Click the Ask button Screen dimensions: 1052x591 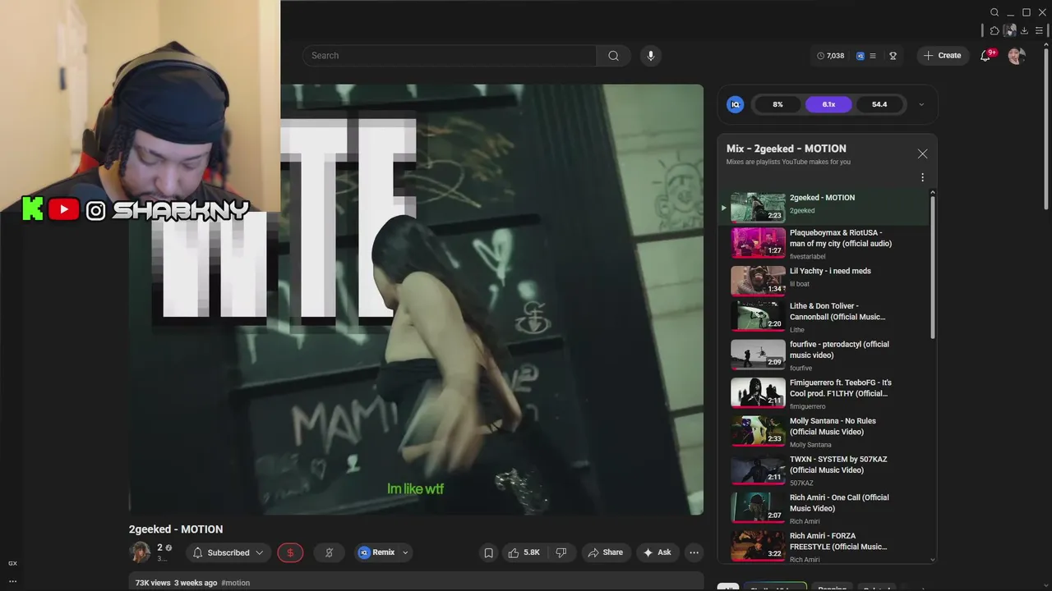point(657,552)
